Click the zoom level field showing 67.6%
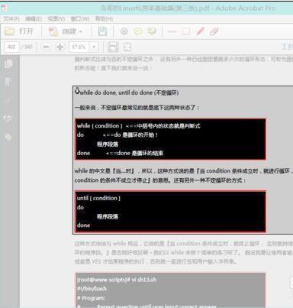Viewport: 293px width, 308px height. [79, 47]
